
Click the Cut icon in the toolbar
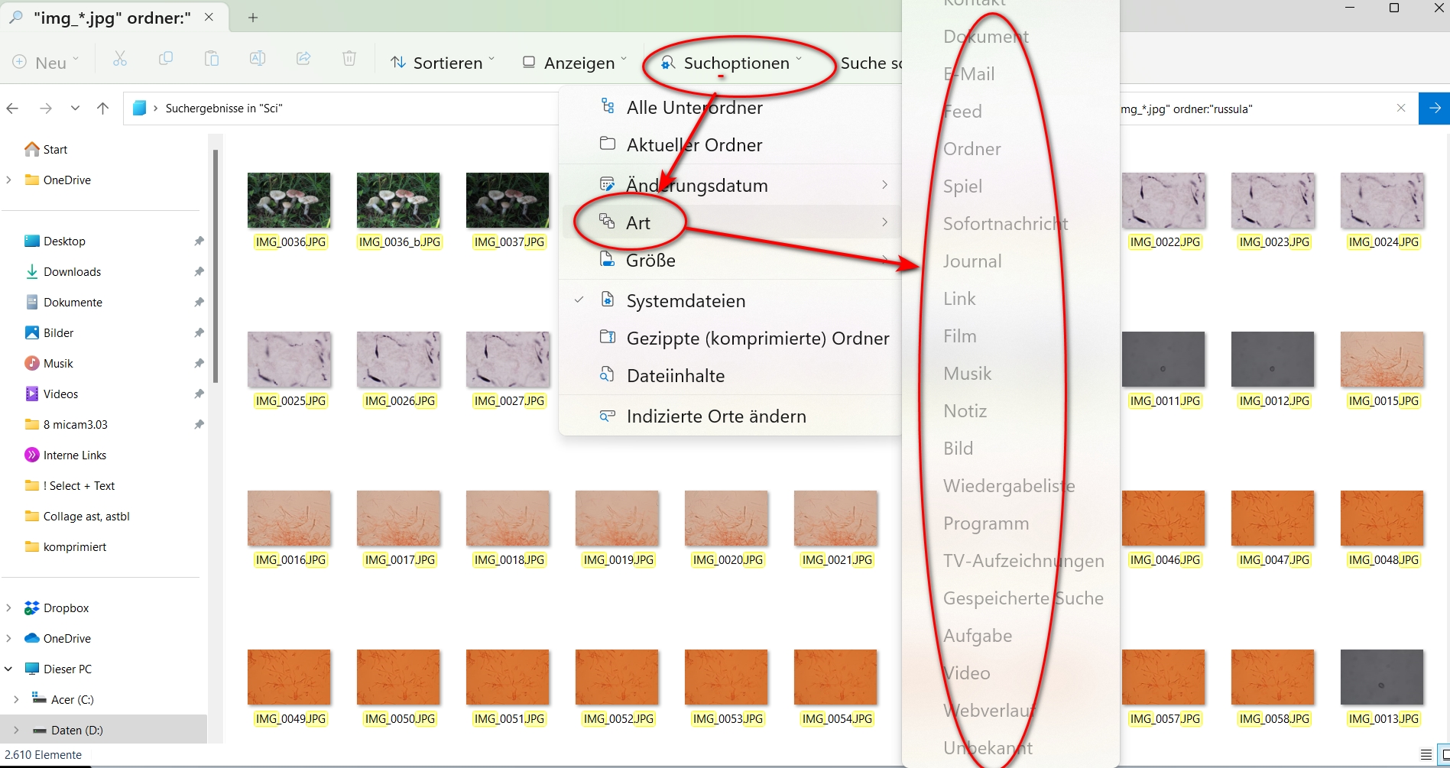pos(120,59)
